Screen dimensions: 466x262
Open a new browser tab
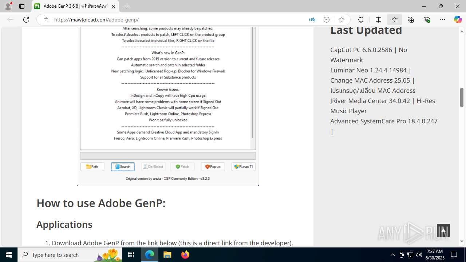[127, 6]
